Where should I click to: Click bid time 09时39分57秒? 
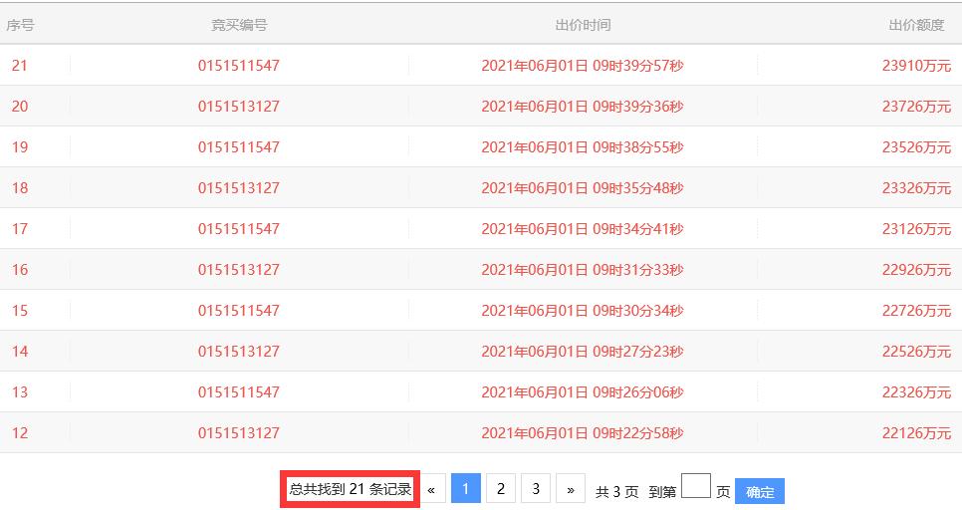[638, 65]
